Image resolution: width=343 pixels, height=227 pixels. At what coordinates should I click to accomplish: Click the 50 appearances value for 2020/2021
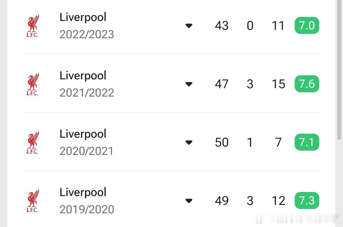tap(222, 143)
